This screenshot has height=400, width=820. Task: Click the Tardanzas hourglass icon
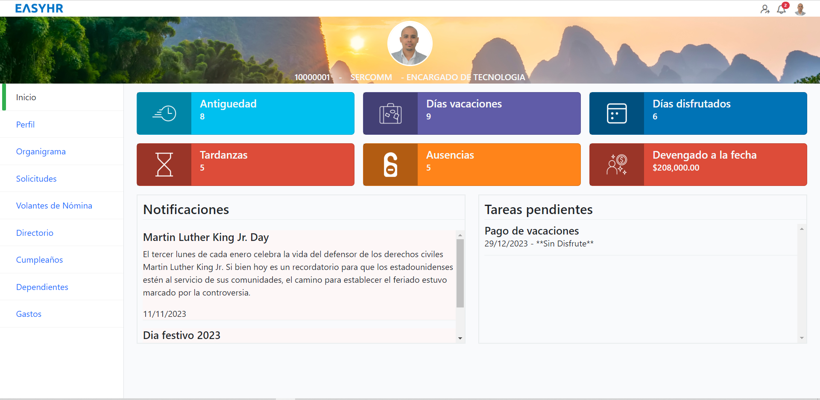point(164,165)
